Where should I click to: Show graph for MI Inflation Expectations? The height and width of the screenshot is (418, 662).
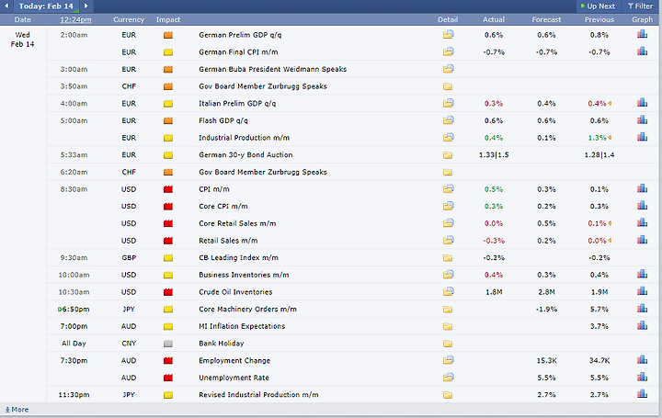[x=642, y=325]
